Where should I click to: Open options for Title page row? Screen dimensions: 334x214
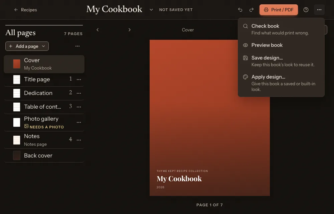pyautogui.click(x=79, y=80)
